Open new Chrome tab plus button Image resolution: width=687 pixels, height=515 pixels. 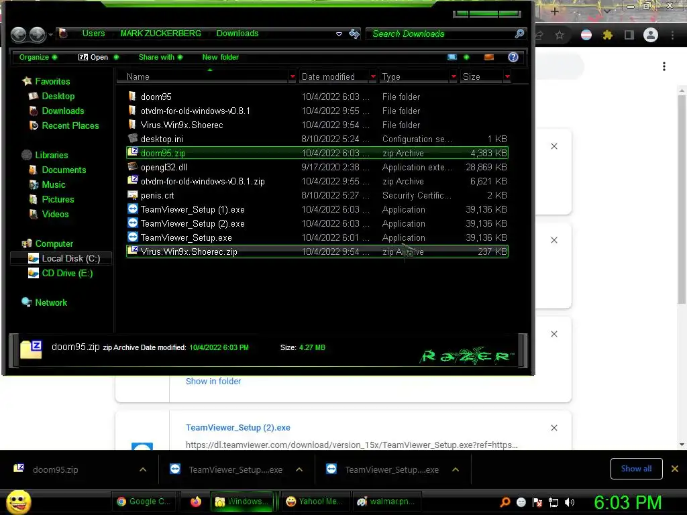(x=554, y=11)
